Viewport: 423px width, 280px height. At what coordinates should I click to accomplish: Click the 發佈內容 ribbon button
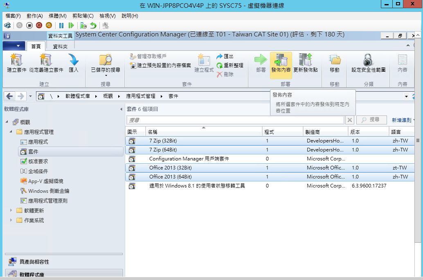coord(281,65)
